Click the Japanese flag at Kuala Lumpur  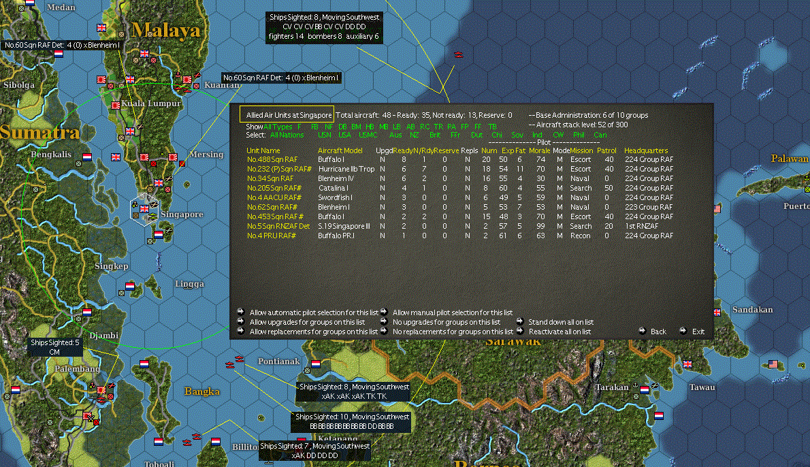point(116,105)
